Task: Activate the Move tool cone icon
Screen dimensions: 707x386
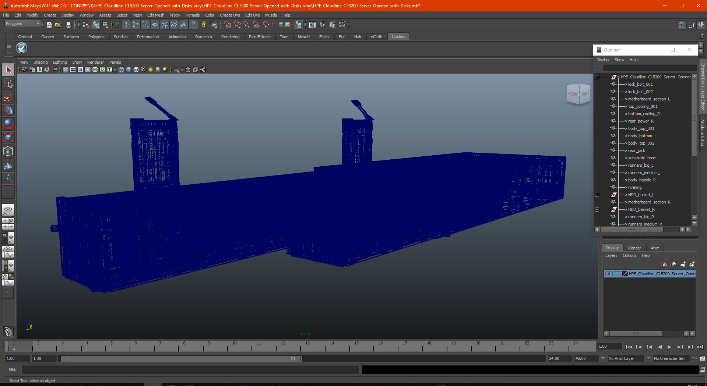Action: click(8, 111)
